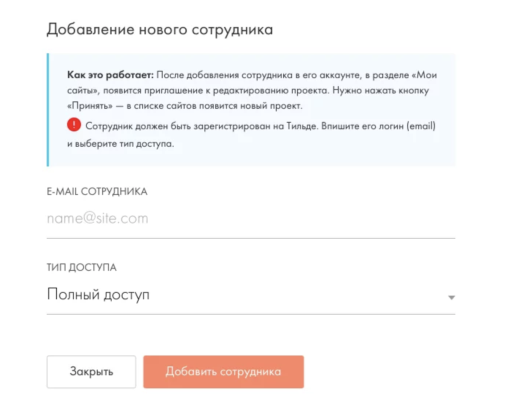
Task: Click the underline beneath «Полный доступ»
Action: [x=251, y=314]
